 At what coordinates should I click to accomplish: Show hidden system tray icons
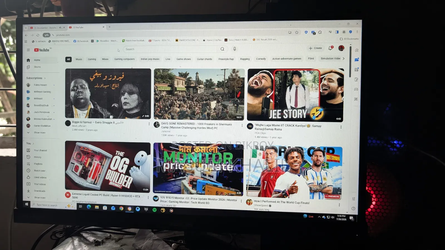(319, 217)
